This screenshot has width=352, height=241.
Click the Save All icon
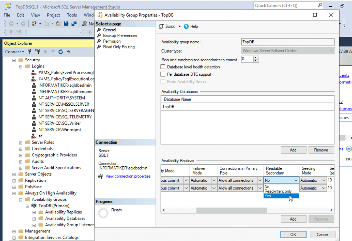(74, 24)
